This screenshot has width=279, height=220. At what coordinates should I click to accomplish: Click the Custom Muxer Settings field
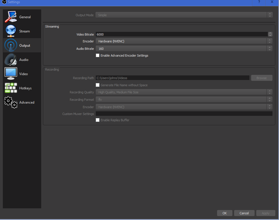tap(184, 114)
